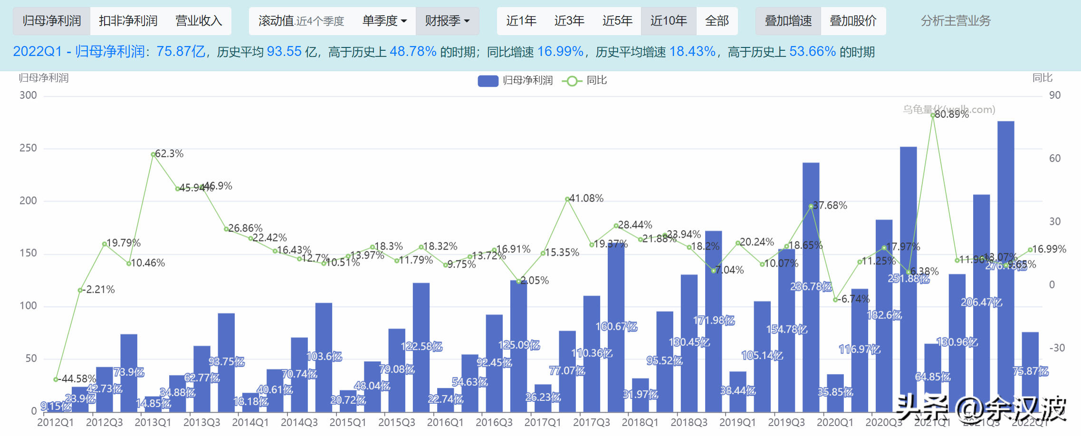
Task: Click the 276 亿 bar for 2021Q4
Action: pos(1005,266)
